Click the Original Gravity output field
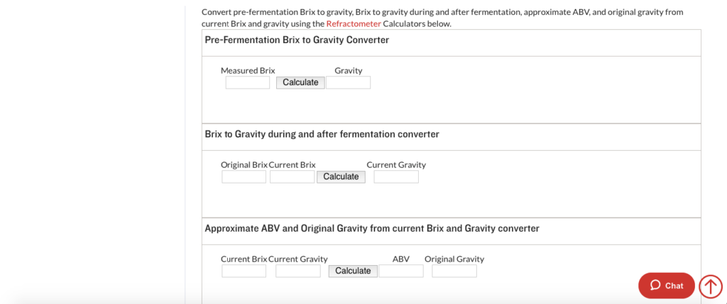This screenshot has height=304, width=727. [454, 271]
